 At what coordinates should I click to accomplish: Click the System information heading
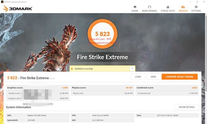coord(19,107)
